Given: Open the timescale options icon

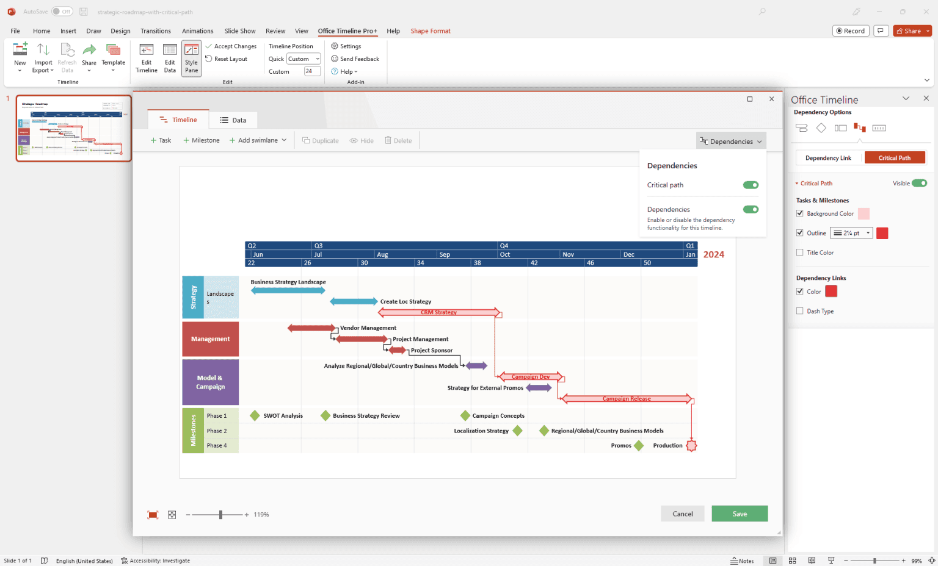Looking at the screenshot, I should pos(879,127).
